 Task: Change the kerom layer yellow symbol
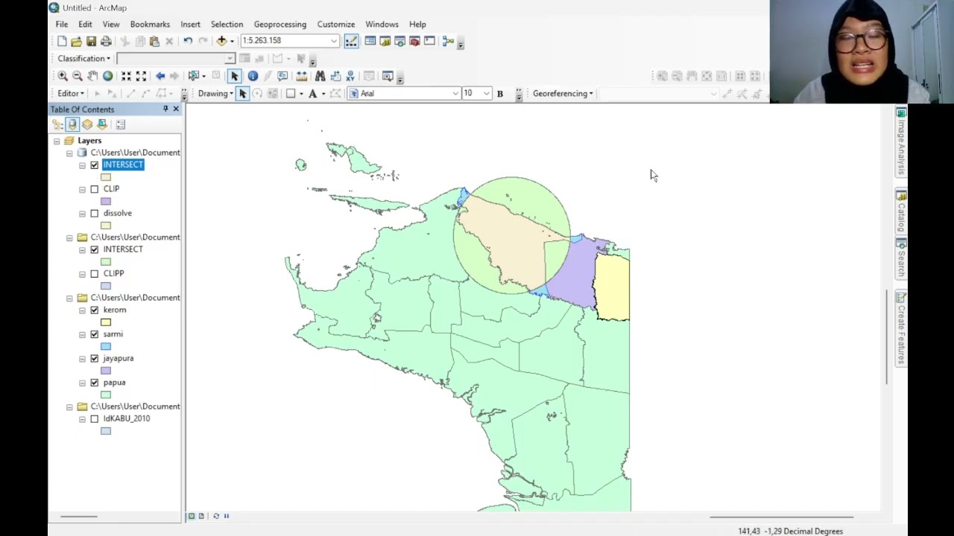[x=106, y=322]
